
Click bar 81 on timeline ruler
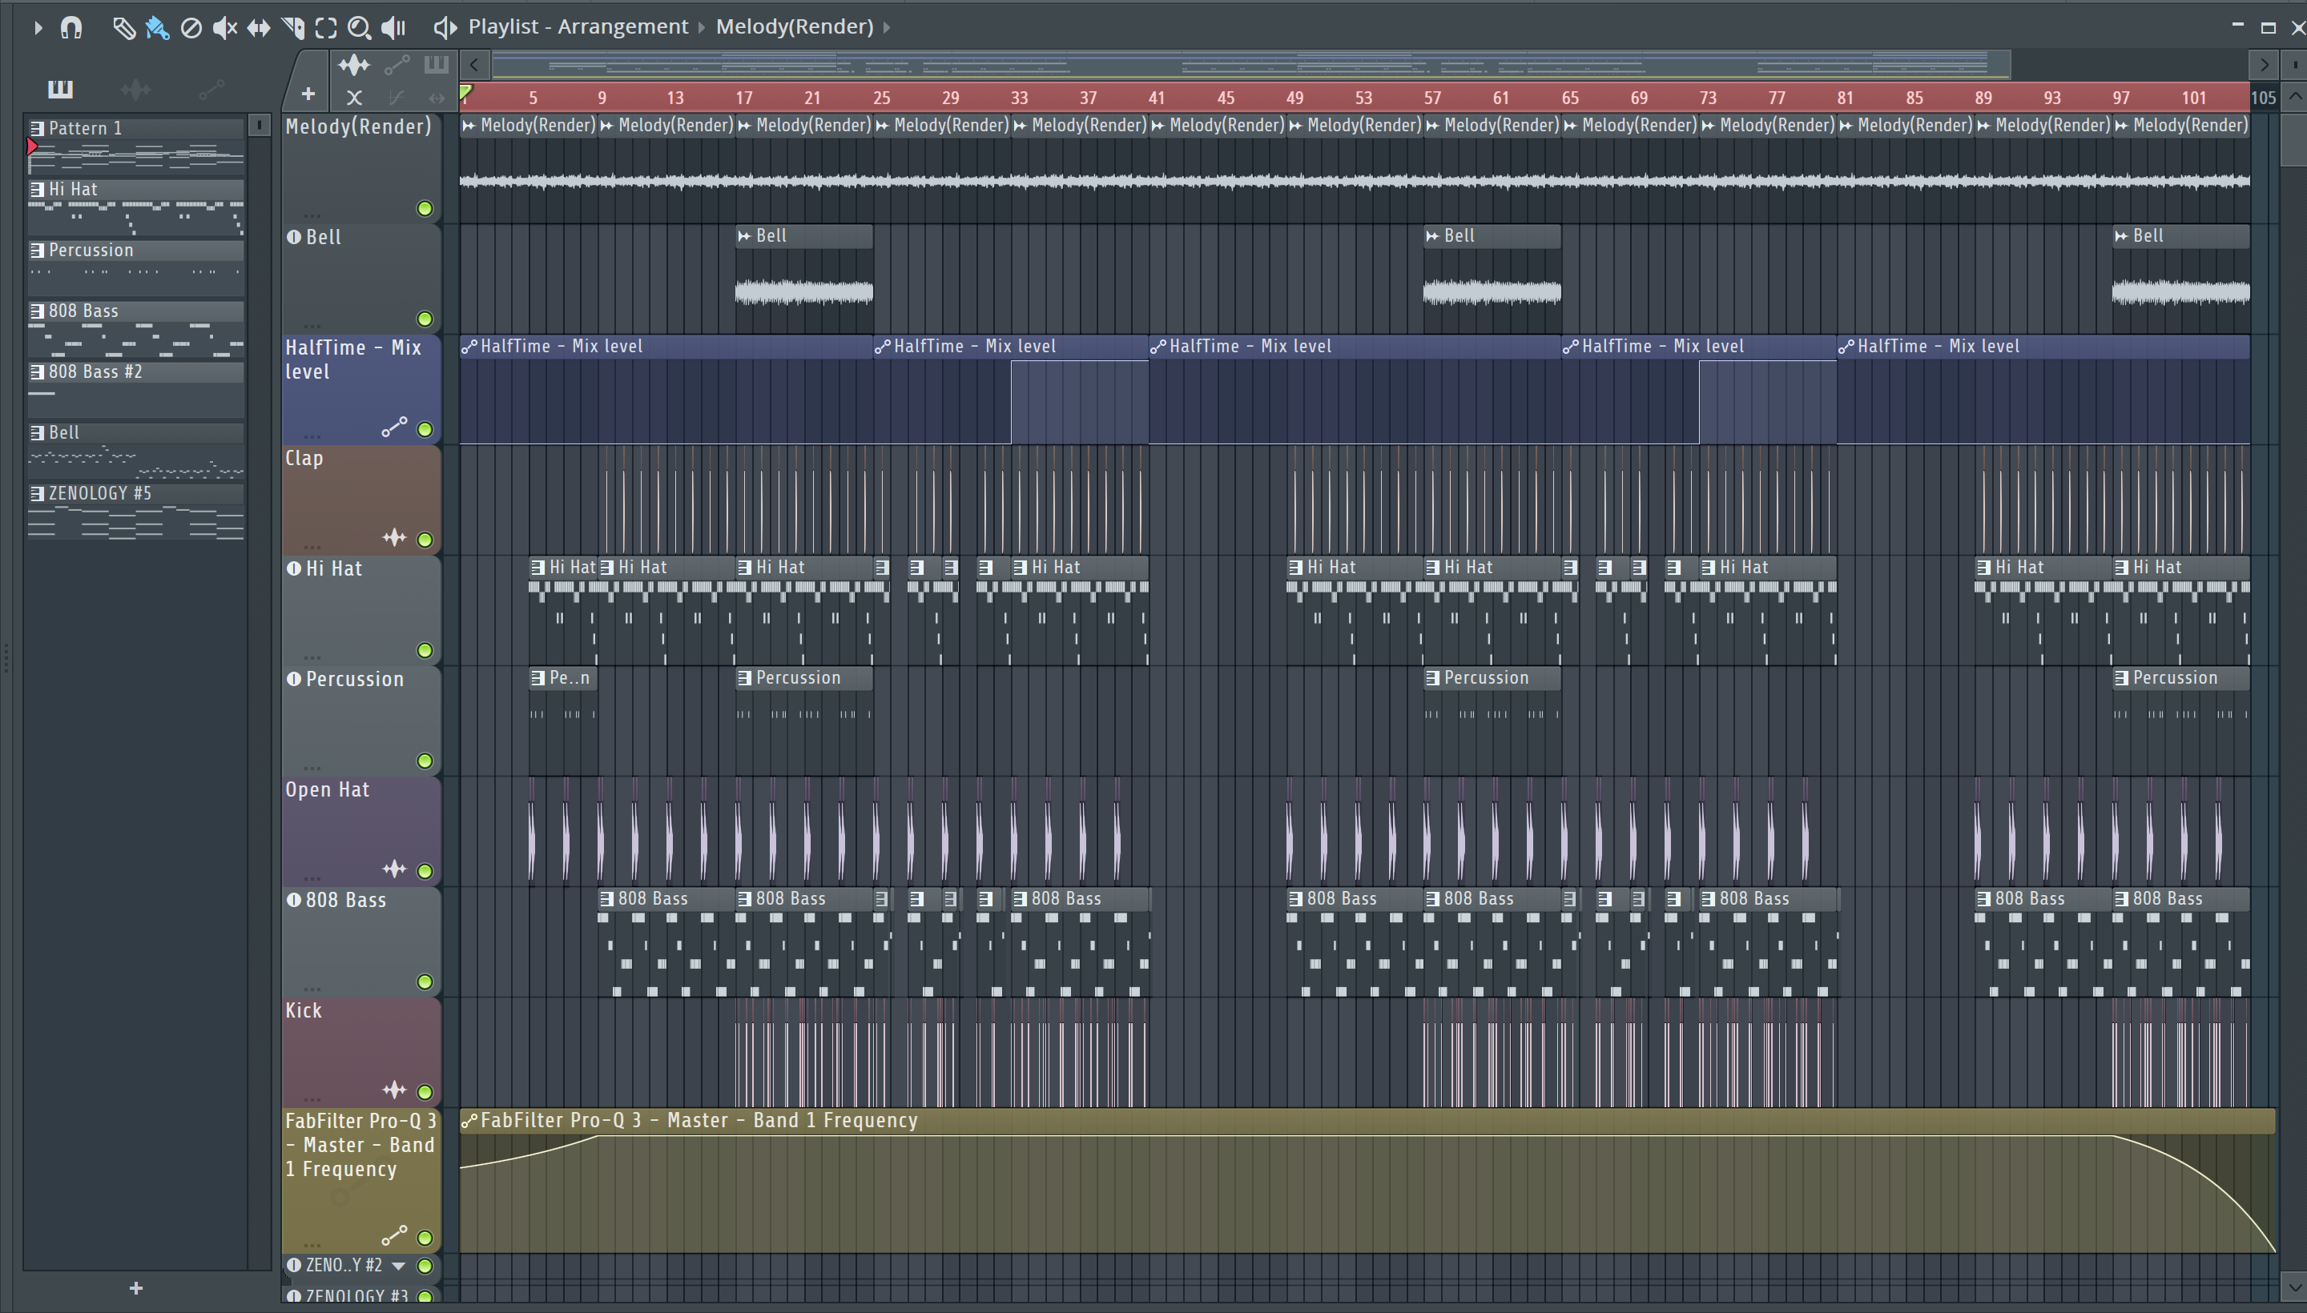click(1845, 98)
